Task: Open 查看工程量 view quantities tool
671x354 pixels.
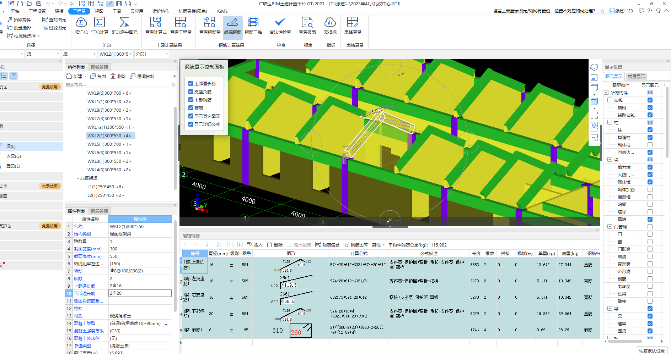Action: point(181,26)
